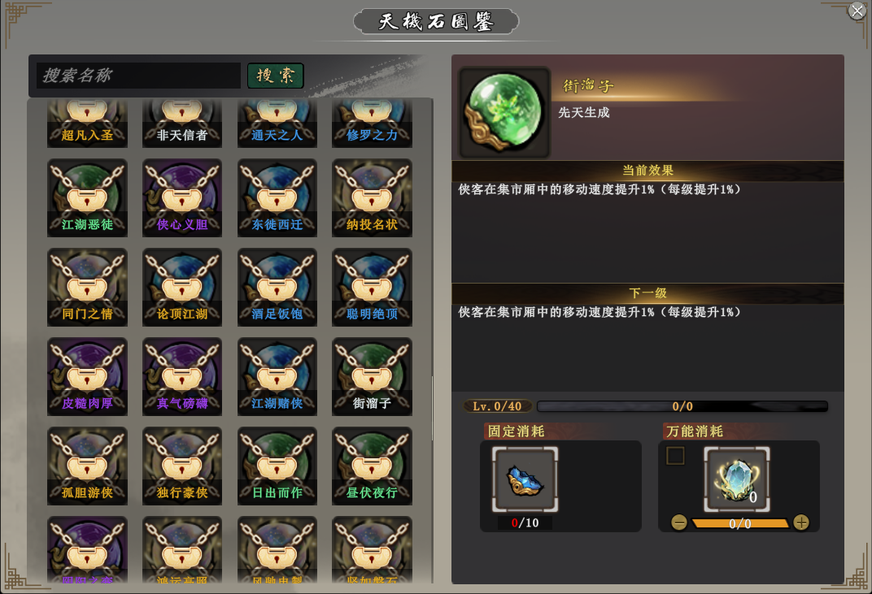The height and width of the screenshot is (594, 872).
Task: Increase universal material with the plus button
Action: [x=800, y=522]
